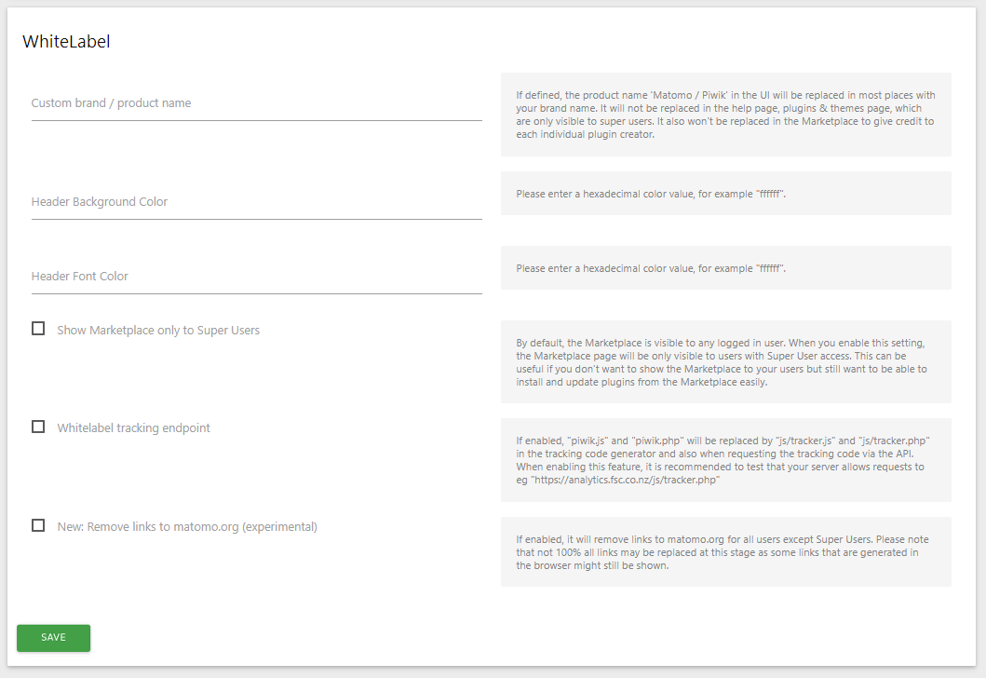
Task: Click the brand name help description box
Action: coord(725,115)
